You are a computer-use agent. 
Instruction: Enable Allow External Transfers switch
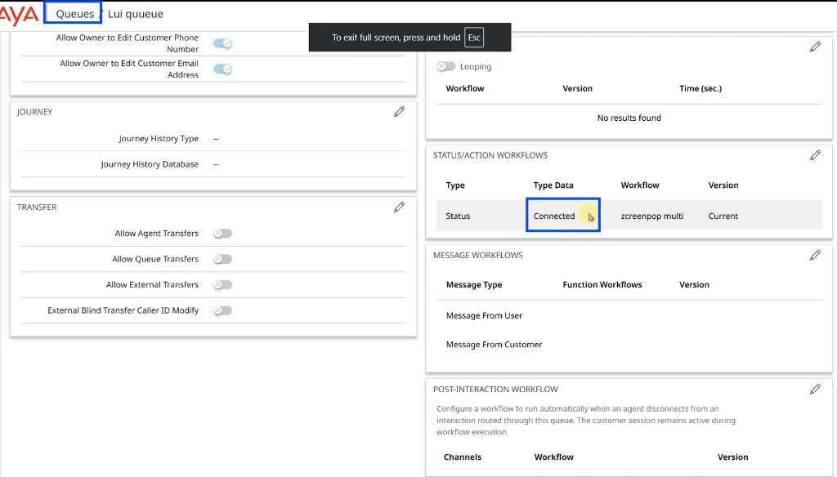[222, 284]
